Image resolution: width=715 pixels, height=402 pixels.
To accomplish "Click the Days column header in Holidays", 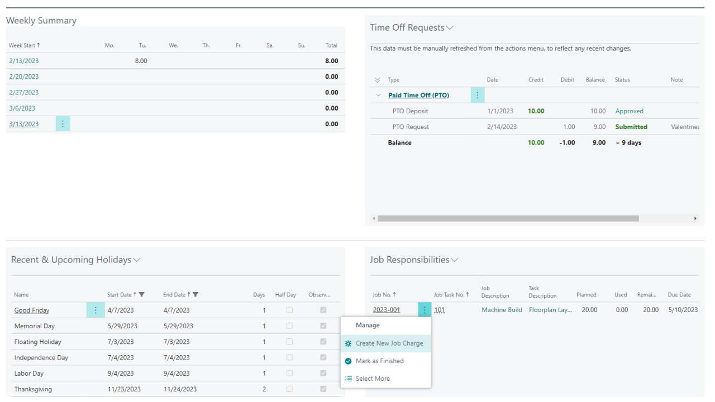I will (x=259, y=295).
